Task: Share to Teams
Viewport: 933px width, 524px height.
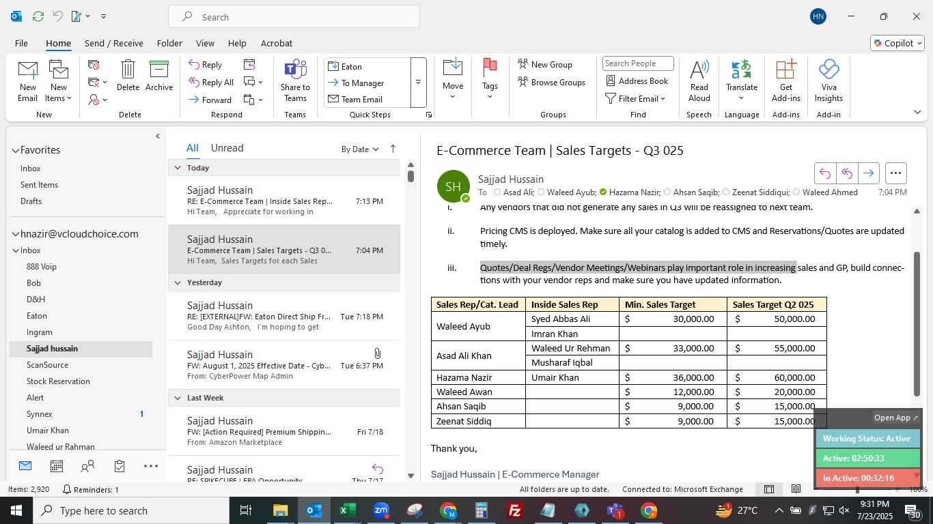Action: (x=295, y=81)
